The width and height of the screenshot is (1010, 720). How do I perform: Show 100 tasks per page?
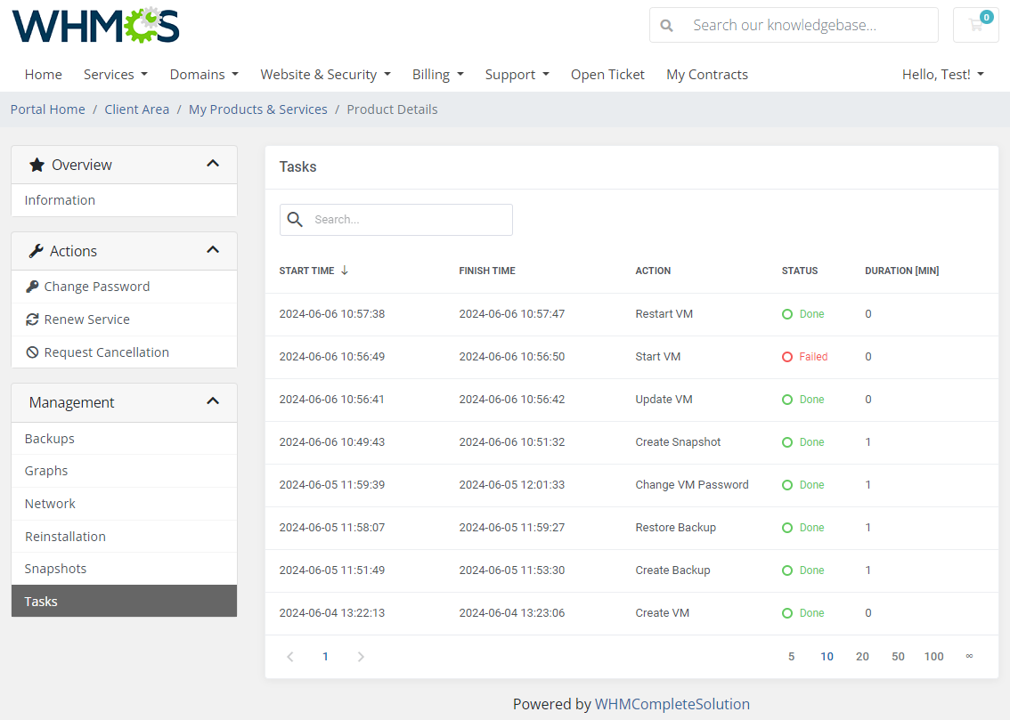(x=933, y=656)
